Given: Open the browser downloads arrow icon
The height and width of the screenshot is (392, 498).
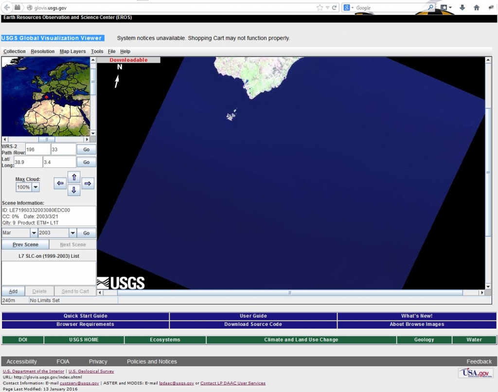Looking at the screenshot, I should pos(462,8).
